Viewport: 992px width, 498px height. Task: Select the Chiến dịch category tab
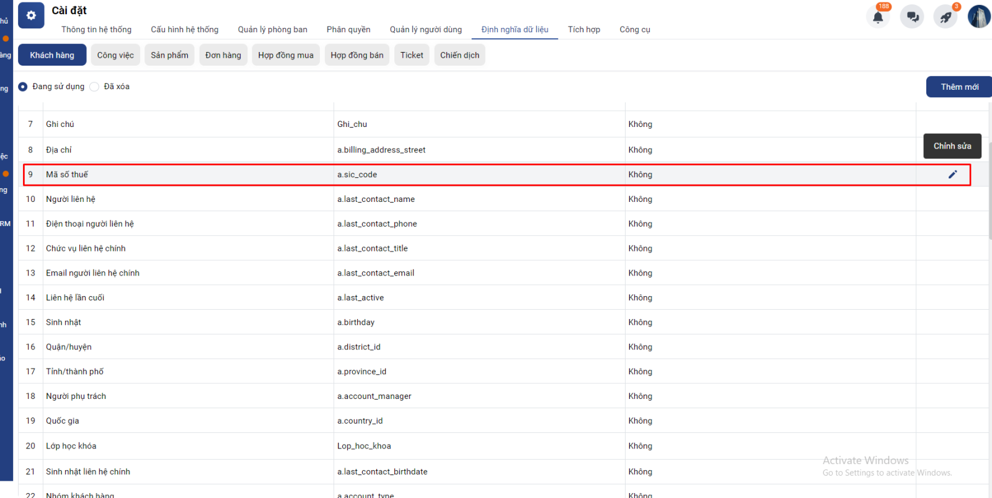click(459, 55)
